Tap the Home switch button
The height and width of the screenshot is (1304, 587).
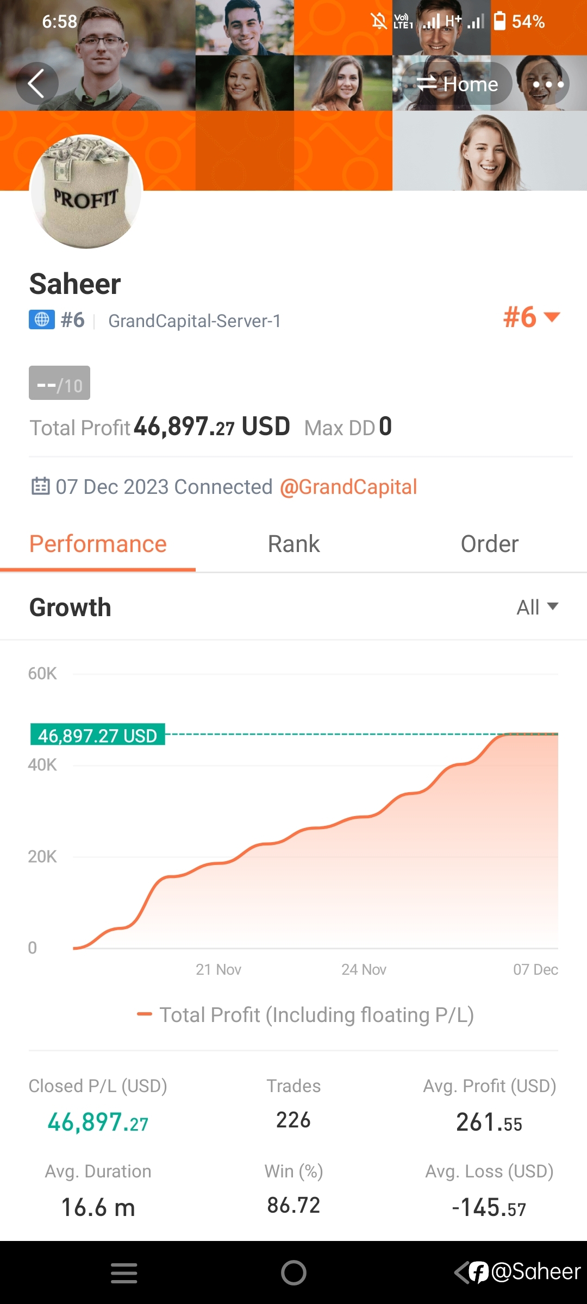[457, 84]
